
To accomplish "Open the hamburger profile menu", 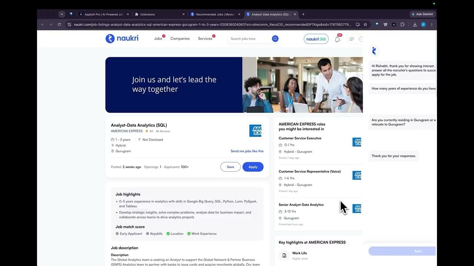I will tap(352, 39).
